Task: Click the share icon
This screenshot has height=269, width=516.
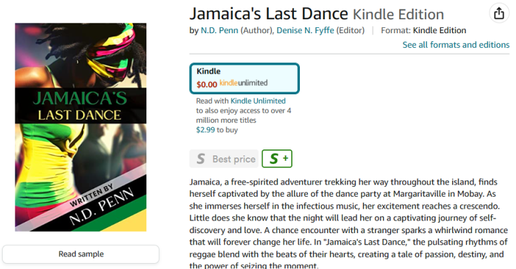Action: 498,13
